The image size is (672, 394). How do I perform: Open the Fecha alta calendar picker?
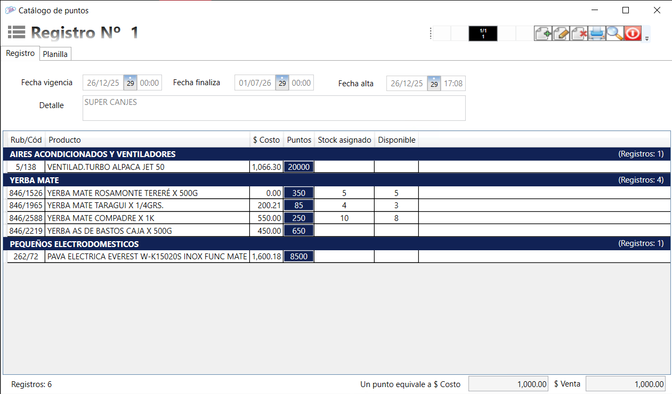pos(434,84)
